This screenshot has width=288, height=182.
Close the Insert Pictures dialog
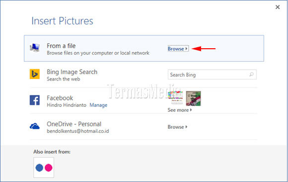point(278,7)
